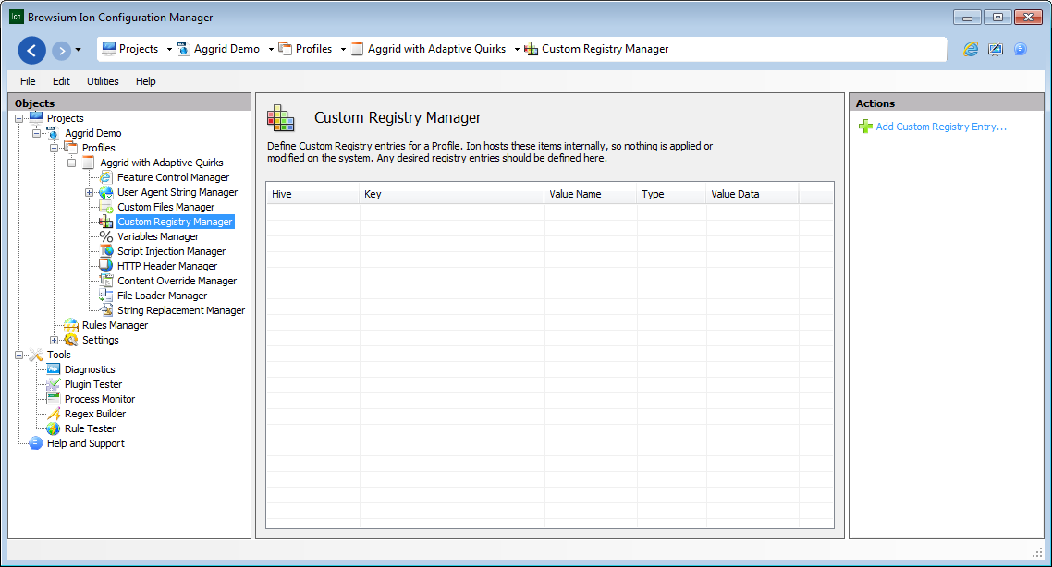Select Script Injection Manager icon
This screenshot has height=567, width=1052.
106,250
